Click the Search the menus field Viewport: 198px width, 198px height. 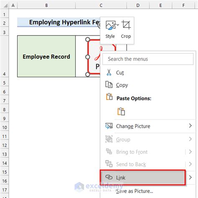(x=148, y=59)
